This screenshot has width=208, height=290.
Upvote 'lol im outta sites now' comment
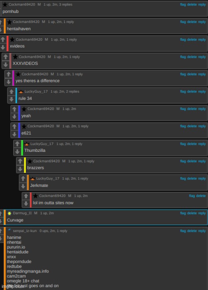[x=26, y=196]
